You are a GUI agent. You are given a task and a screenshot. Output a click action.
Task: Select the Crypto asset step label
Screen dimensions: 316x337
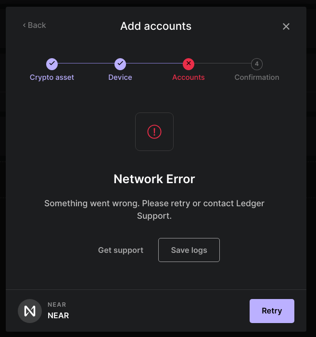[52, 77]
